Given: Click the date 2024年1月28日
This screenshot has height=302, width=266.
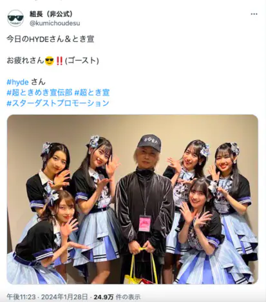Looking at the screenshot, I should [x=64, y=297].
